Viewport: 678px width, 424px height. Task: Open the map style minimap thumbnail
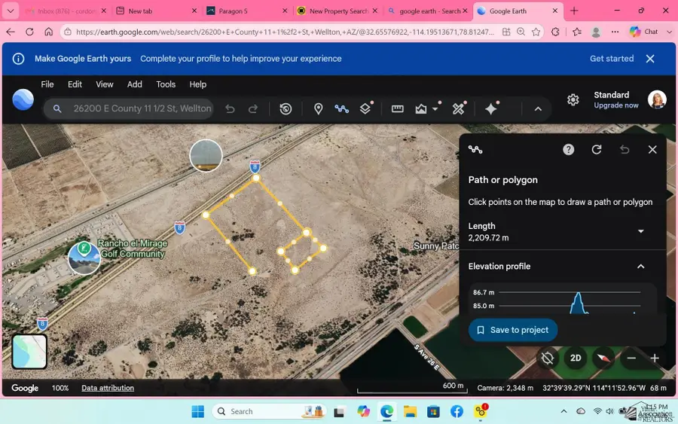pyautogui.click(x=29, y=352)
